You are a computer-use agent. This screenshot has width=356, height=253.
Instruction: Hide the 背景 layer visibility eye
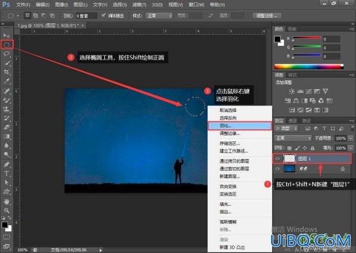277,169
